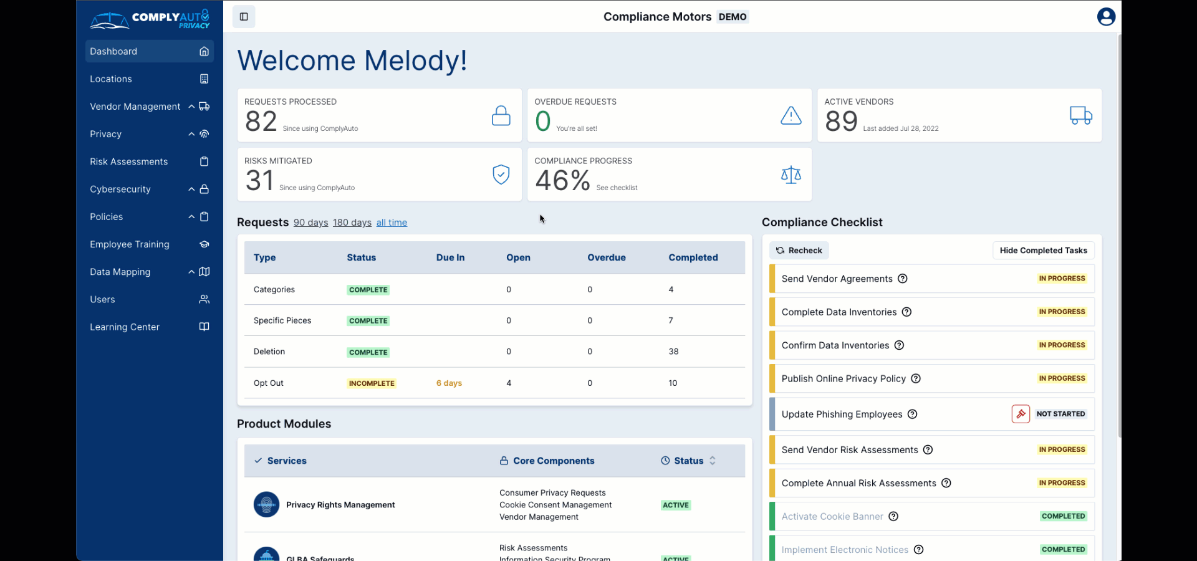Sort modules by the Status column arrows
The image size is (1197, 561).
pos(712,461)
